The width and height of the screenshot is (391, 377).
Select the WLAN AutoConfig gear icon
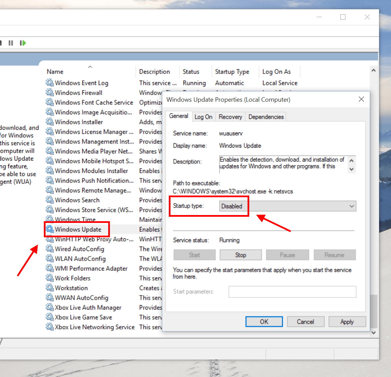tap(50, 258)
